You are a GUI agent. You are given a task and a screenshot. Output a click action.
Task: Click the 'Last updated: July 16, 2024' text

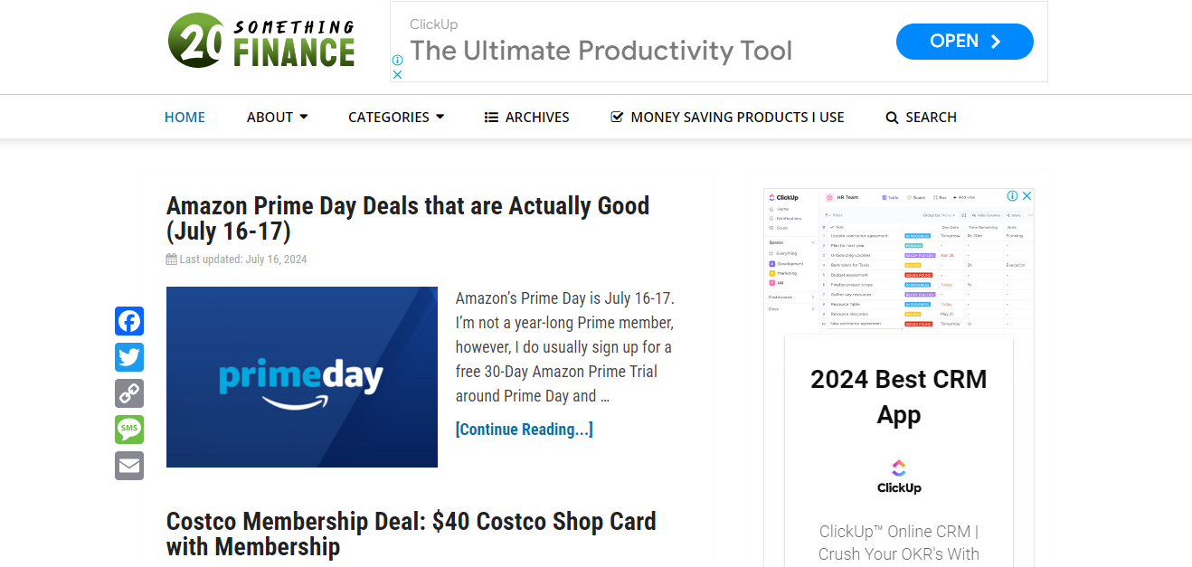pos(243,260)
